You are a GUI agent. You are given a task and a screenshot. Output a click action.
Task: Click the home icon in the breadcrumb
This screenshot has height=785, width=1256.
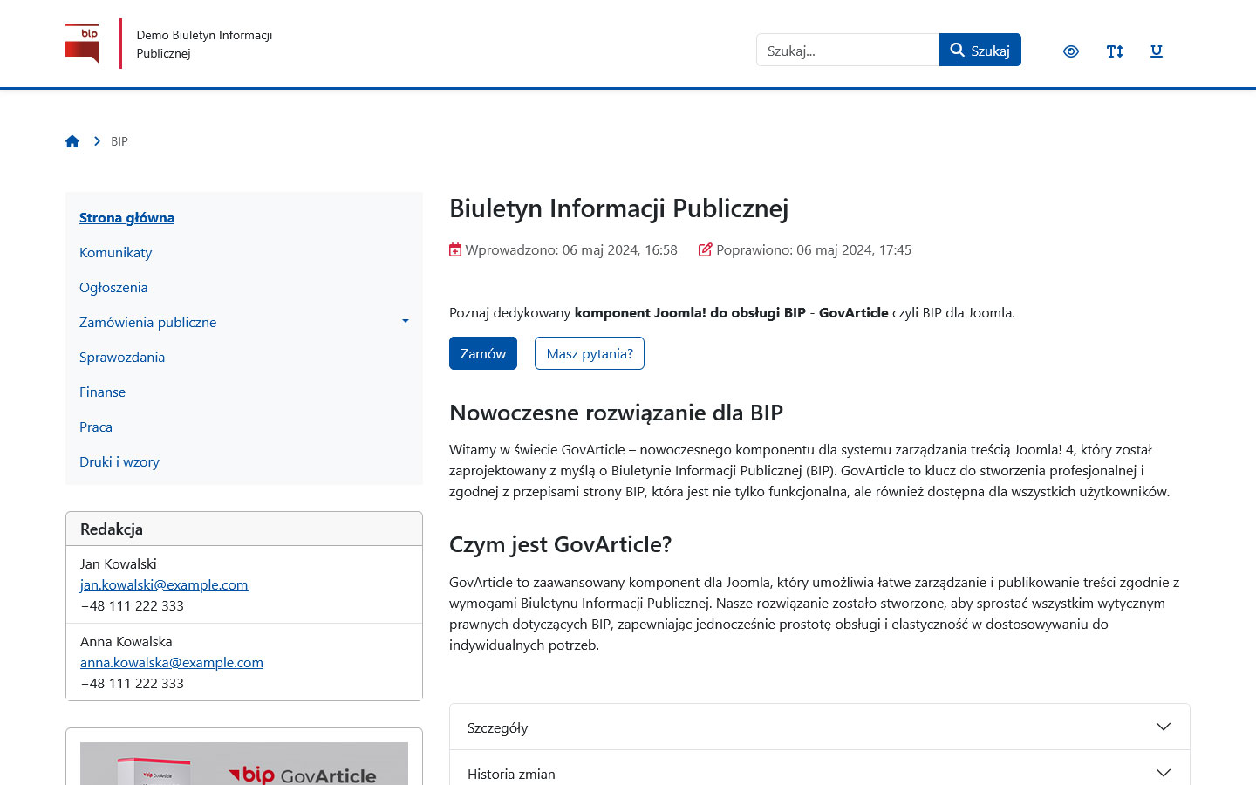click(72, 140)
